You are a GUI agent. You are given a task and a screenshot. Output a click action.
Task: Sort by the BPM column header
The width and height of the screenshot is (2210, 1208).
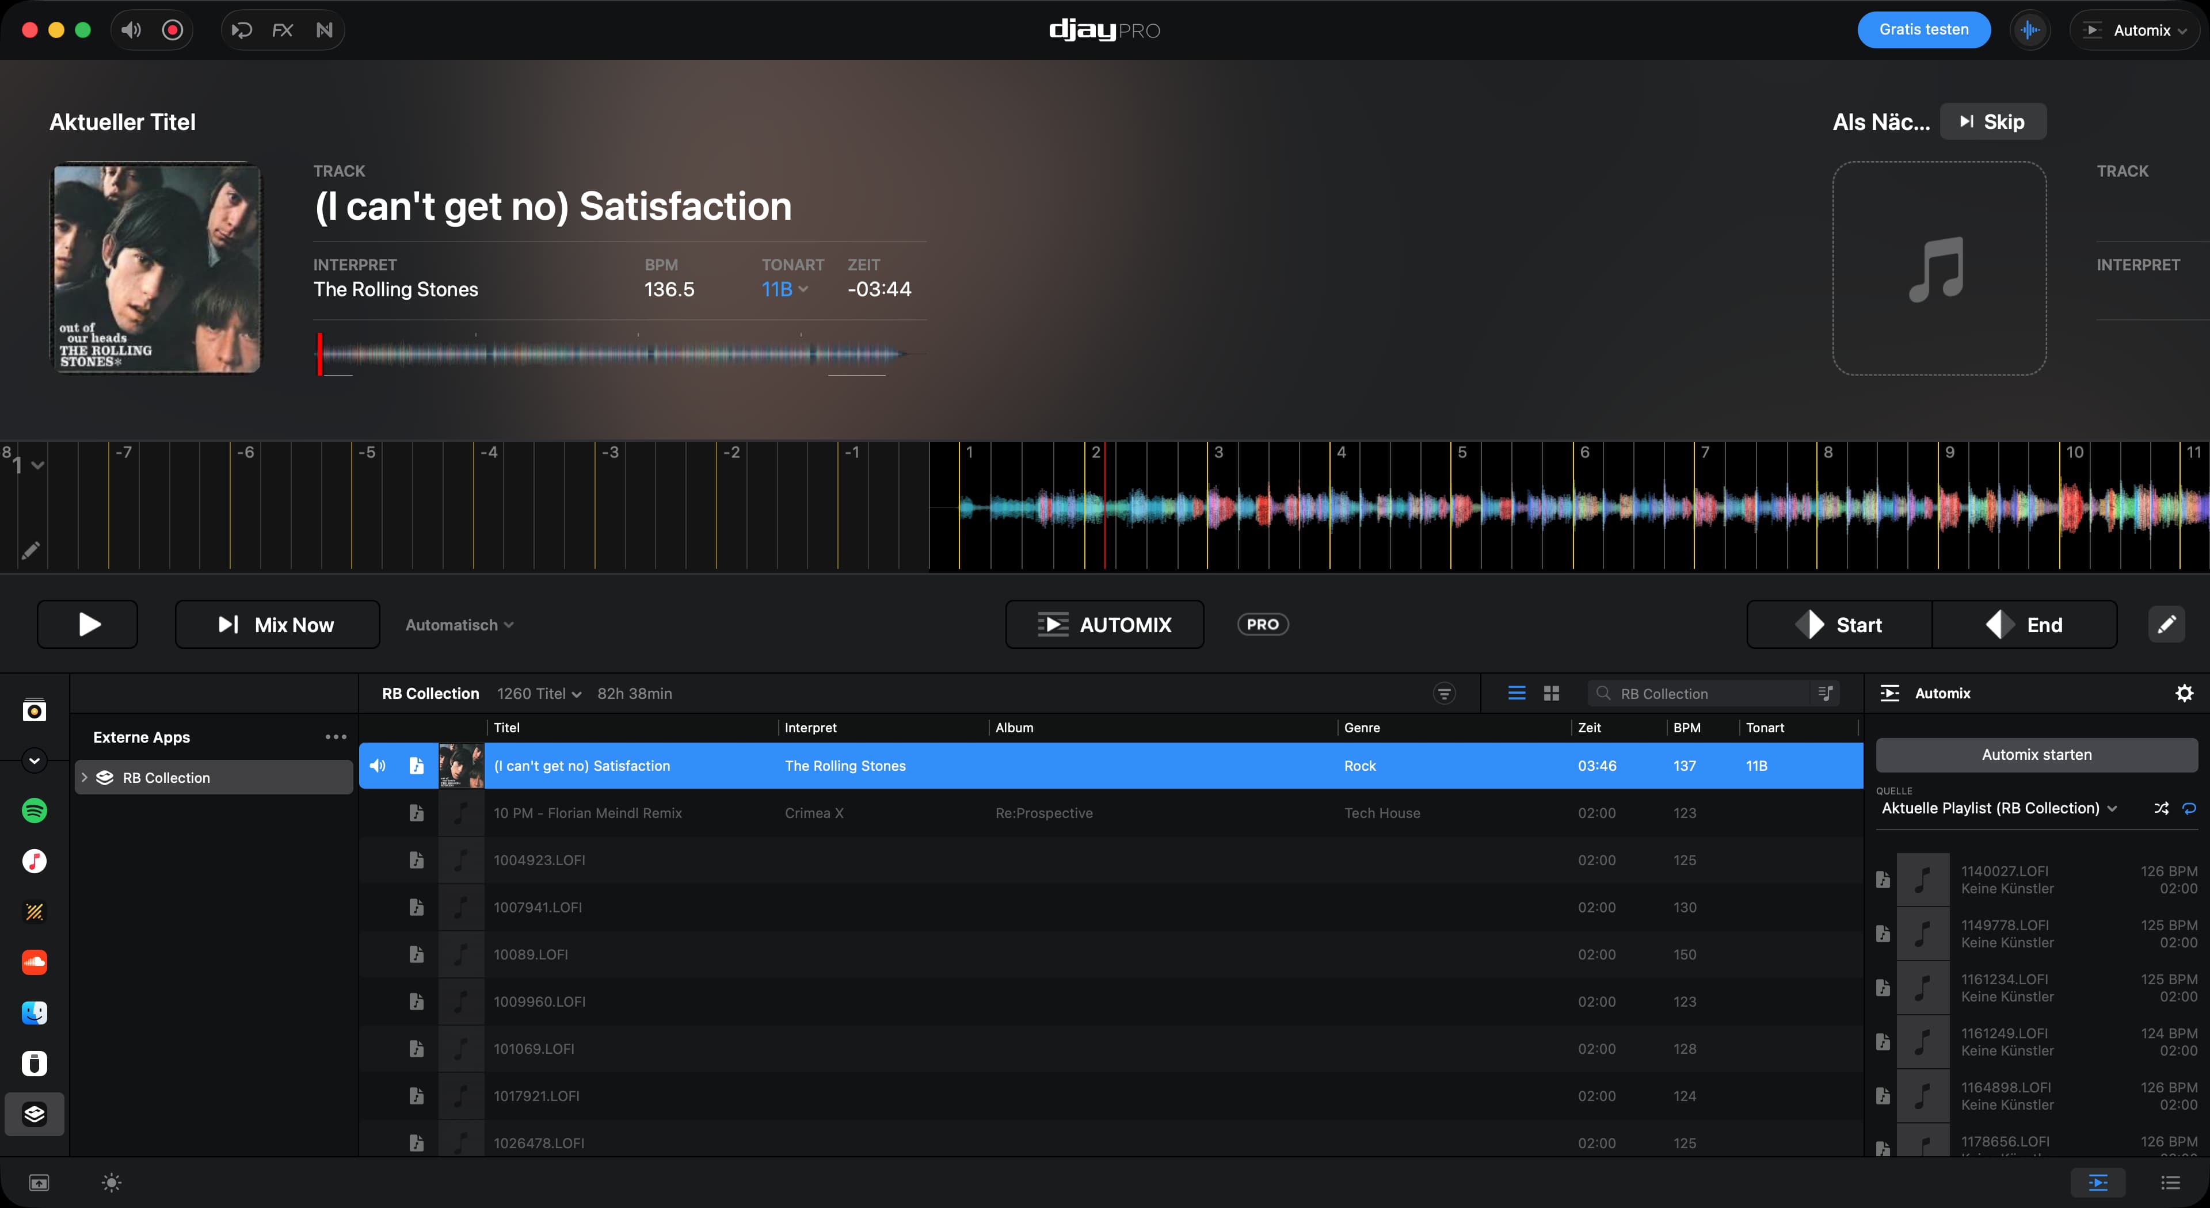(1687, 727)
